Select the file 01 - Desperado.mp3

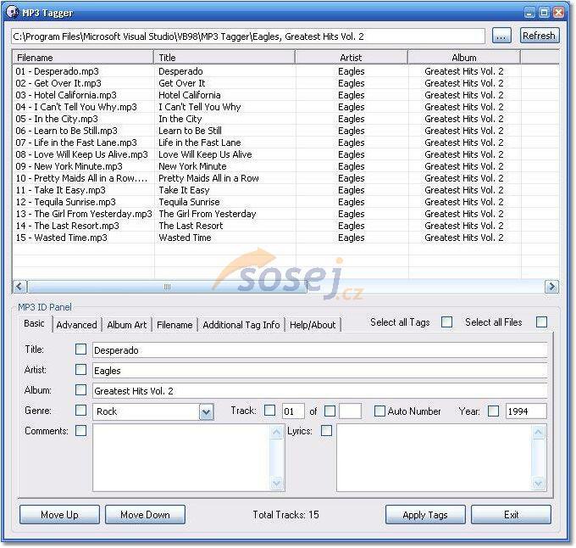[x=57, y=71]
